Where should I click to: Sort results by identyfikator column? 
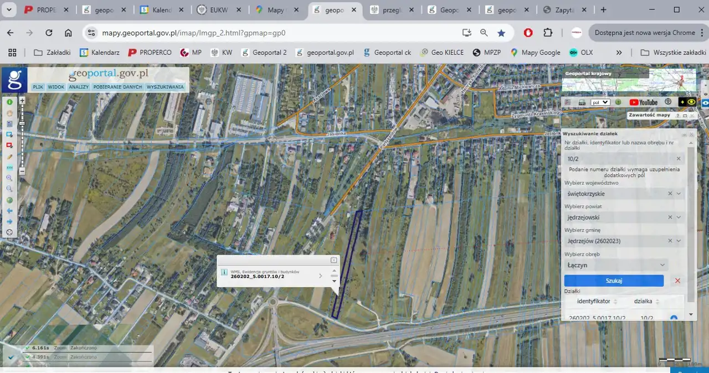596,302
